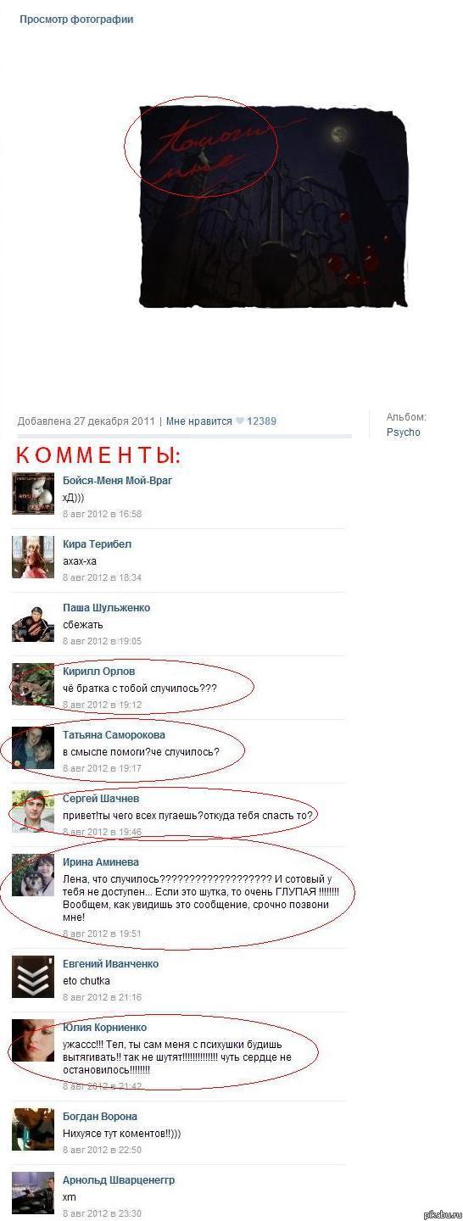Viewport: 463px width, 1221px height.
Task: Open Ирина Аминева's profile name link
Action: click(101, 862)
